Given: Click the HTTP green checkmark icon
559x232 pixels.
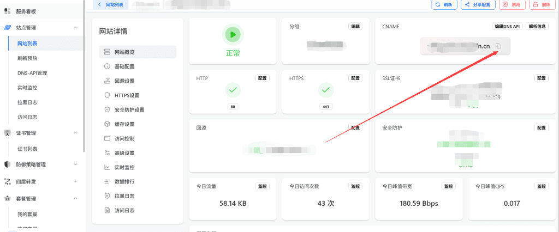Looking at the screenshot, I should (x=233, y=90).
